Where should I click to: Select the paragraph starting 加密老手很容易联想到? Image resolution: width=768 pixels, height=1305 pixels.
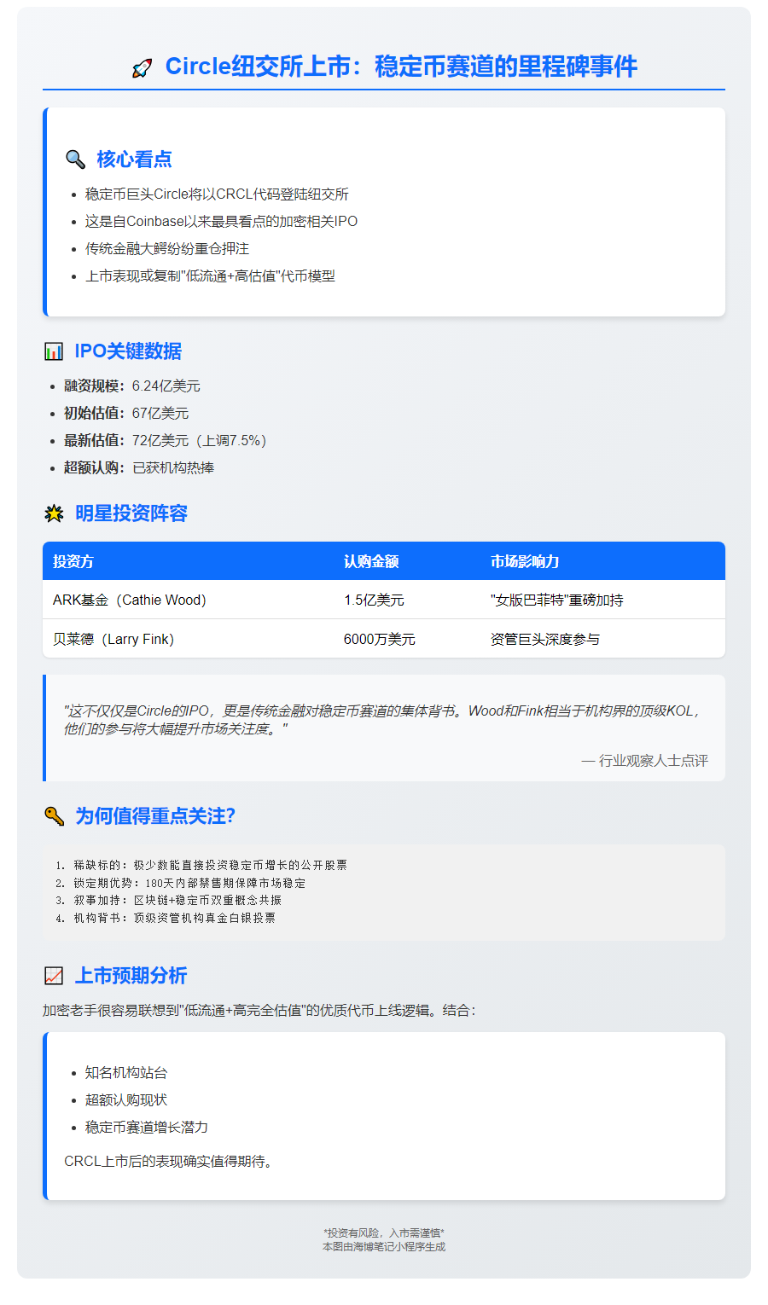[x=259, y=1011]
